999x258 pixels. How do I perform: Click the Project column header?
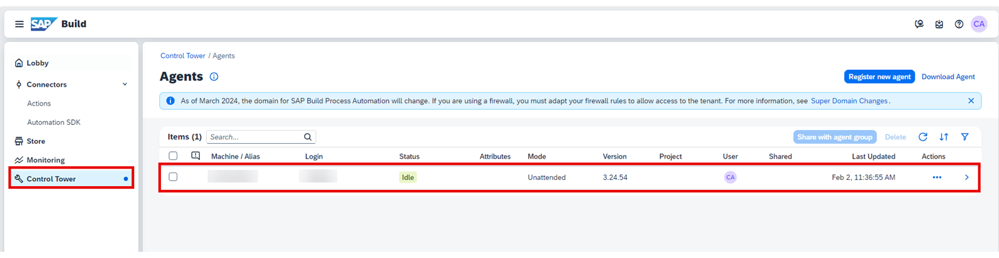coord(671,156)
